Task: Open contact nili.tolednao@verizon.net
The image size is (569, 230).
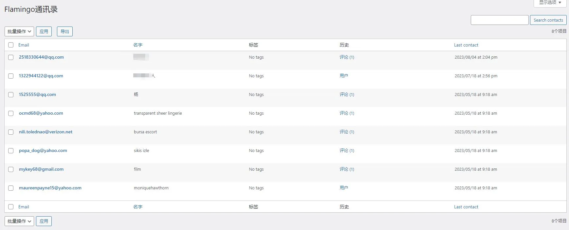Action: pyautogui.click(x=46, y=132)
